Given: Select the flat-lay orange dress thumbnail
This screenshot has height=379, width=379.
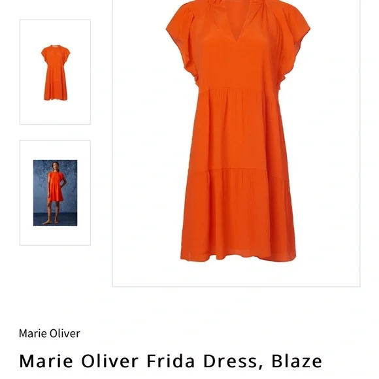Looking at the screenshot, I should pyautogui.click(x=55, y=72).
